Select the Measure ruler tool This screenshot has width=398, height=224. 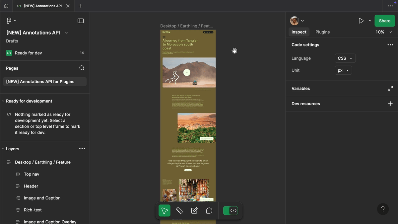coord(179,211)
